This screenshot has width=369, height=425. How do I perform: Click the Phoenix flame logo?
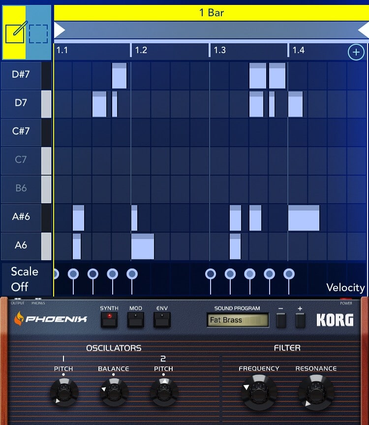(19, 319)
